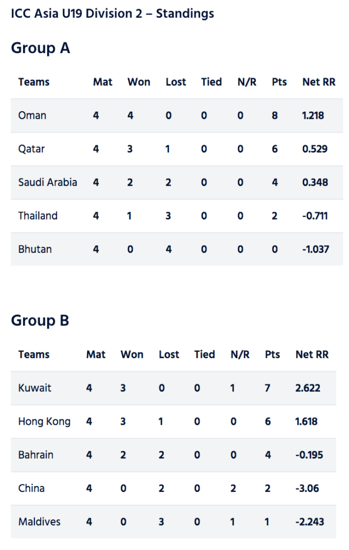The width and height of the screenshot is (349, 550).
Task: Select the Oman team row
Action: click(x=177, y=115)
